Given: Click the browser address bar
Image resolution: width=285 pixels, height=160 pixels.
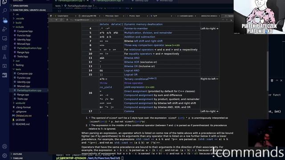Looking at the screenshot, I should (x=143, y=20).
